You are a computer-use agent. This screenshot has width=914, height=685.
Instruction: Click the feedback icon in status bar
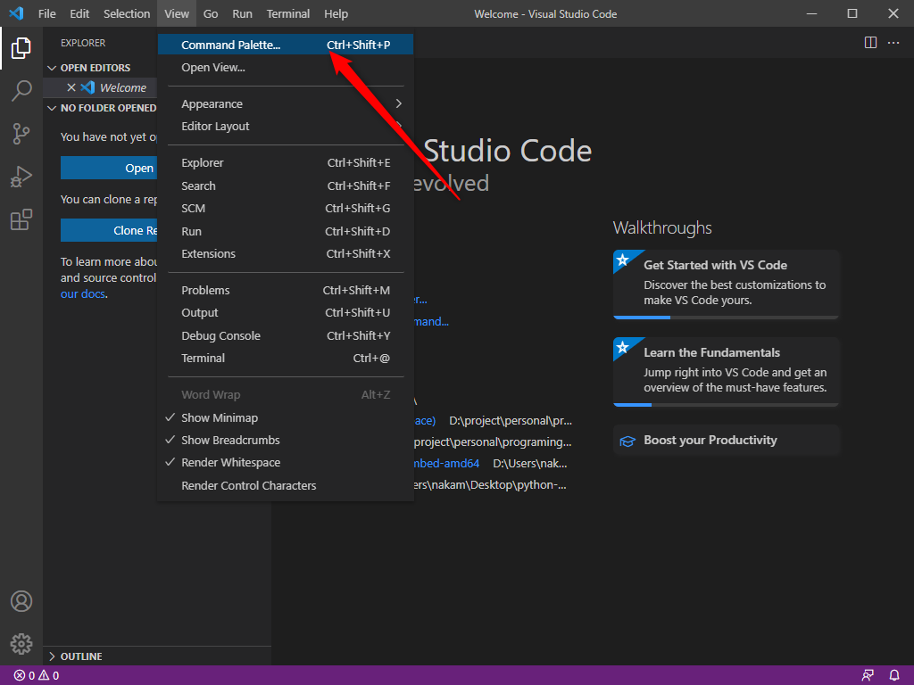click(x=868, y=676)
